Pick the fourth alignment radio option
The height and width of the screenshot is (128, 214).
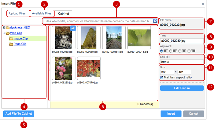pos(189,51)
